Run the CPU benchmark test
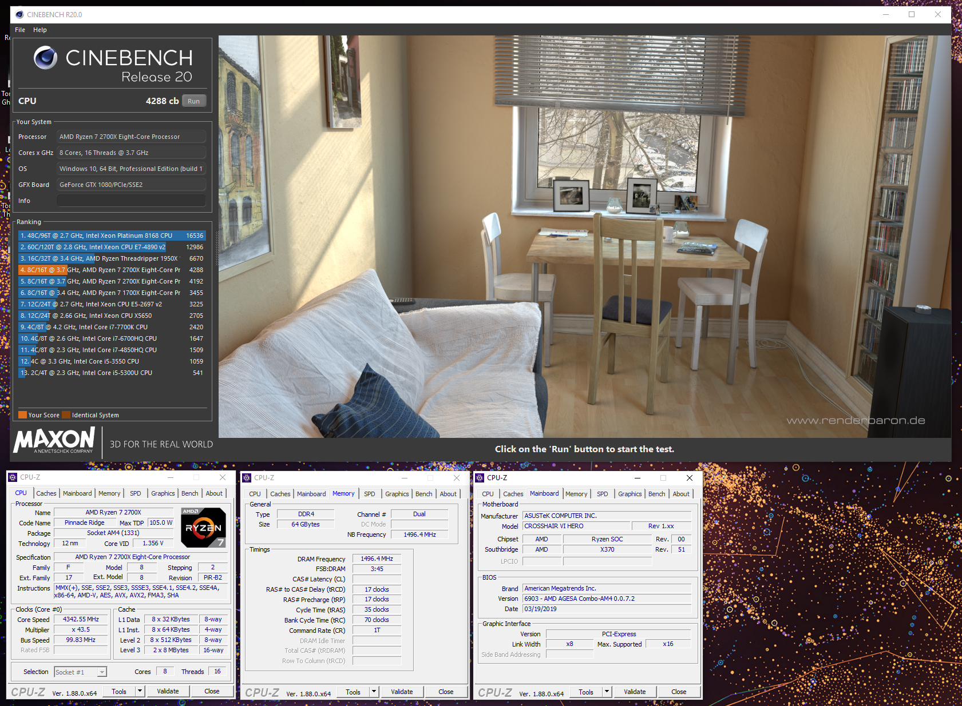Image resolution: width=962 pixels, height=706 pixels. [194, 101]
